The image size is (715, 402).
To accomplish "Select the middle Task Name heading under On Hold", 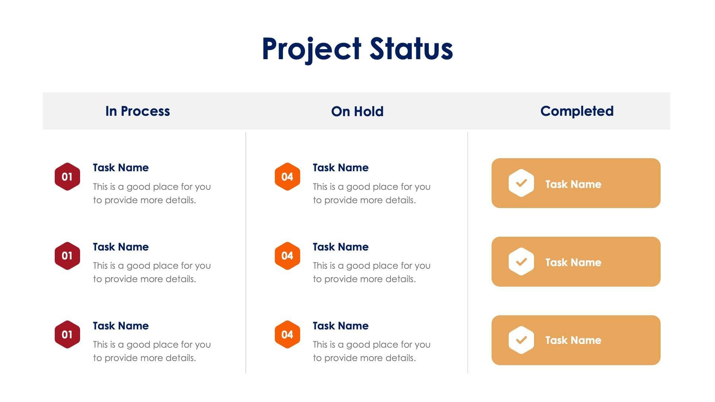I will coord(340,247).
